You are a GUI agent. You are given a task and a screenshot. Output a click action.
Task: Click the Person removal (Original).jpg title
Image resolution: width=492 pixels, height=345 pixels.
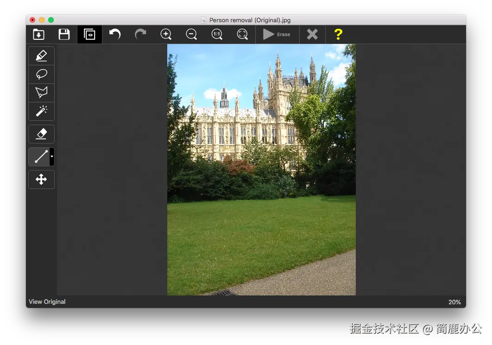coord(250,20)
